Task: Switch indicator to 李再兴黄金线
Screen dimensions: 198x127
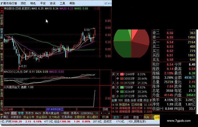Action: pos(51,113)
